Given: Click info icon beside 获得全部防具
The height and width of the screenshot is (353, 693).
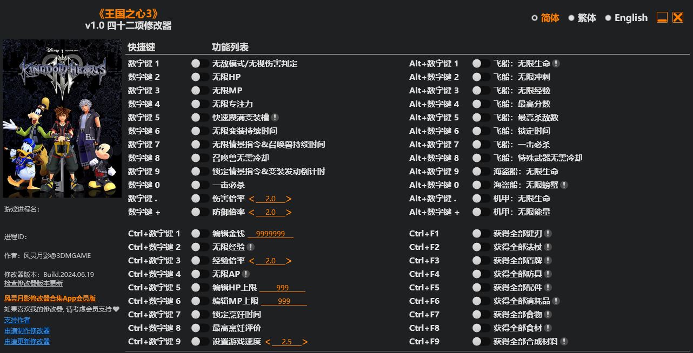Looking at the screenshot, I should [548, 274].
